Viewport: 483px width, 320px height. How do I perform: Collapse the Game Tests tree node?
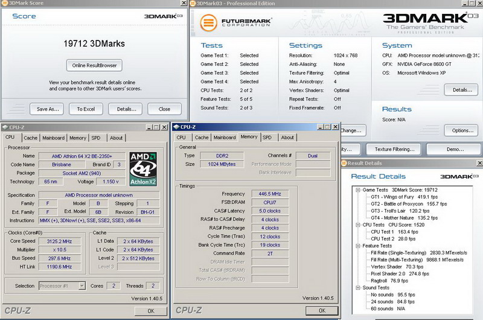[x=357, y=190]
